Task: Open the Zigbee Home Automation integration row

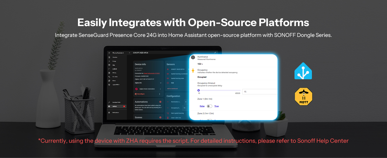Action: [x=148, y=89]
